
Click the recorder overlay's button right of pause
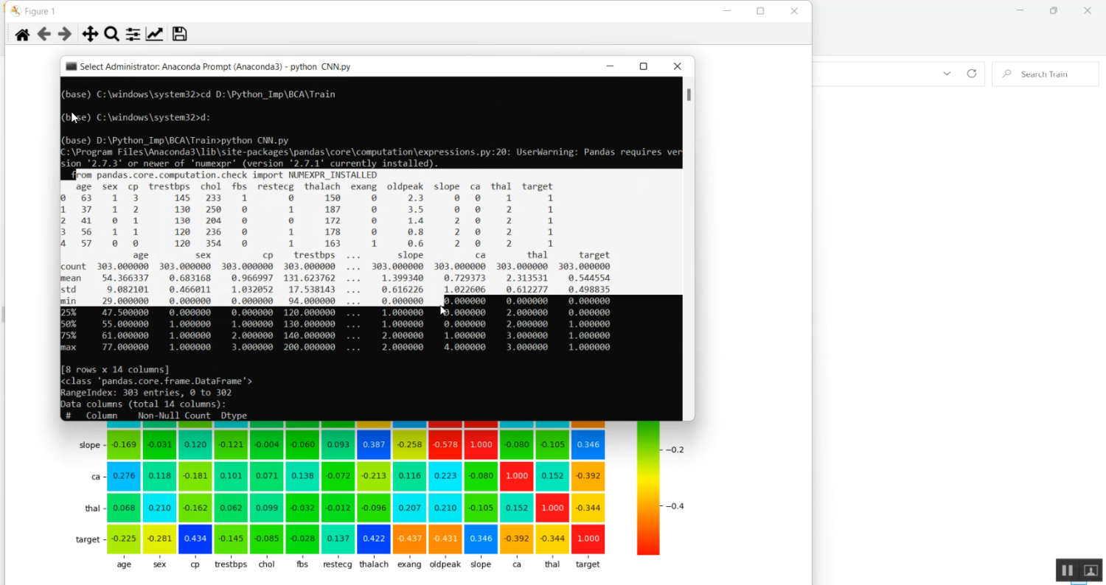[x=1091, y=570]
